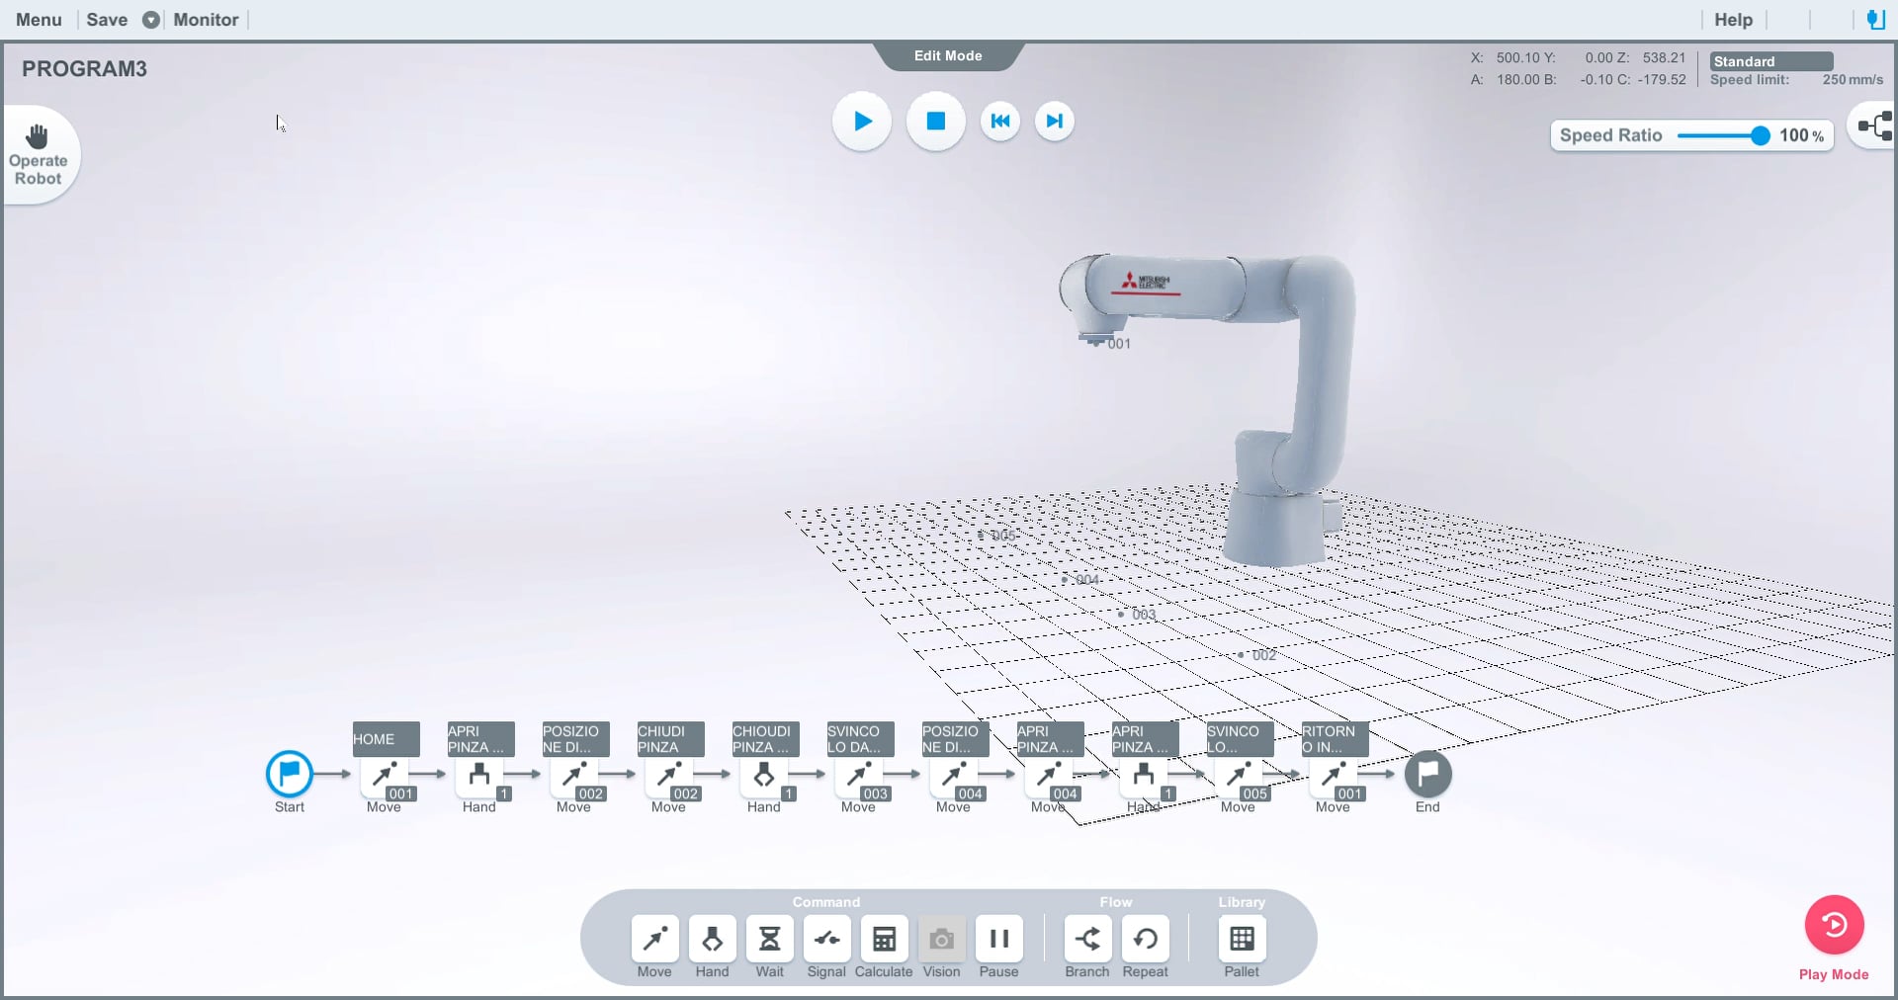
Task: Toggle the Operate Robot panel
Action: click(39, 153)
